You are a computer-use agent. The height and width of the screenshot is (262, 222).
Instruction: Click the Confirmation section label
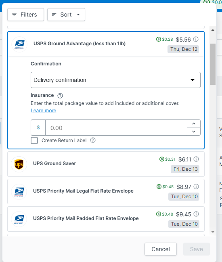(46, 64)
